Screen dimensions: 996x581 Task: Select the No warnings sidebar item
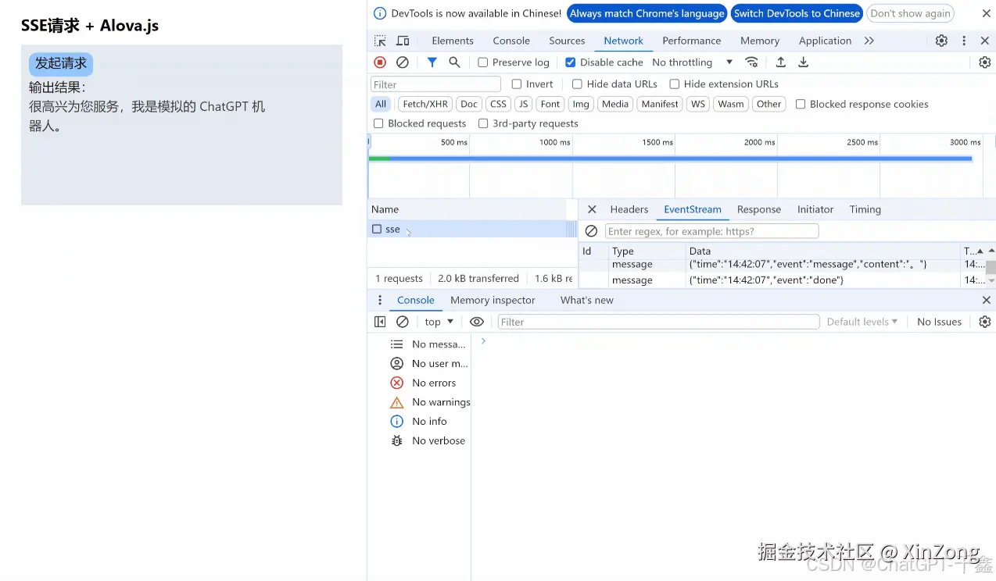(x=430, y=402)
